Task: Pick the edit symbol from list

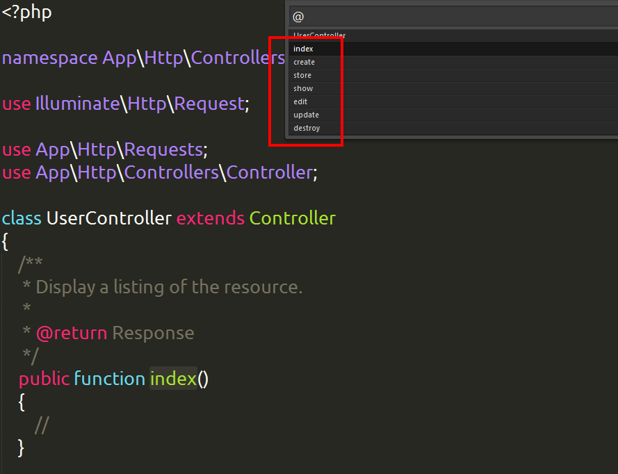Action: [300, 101]
